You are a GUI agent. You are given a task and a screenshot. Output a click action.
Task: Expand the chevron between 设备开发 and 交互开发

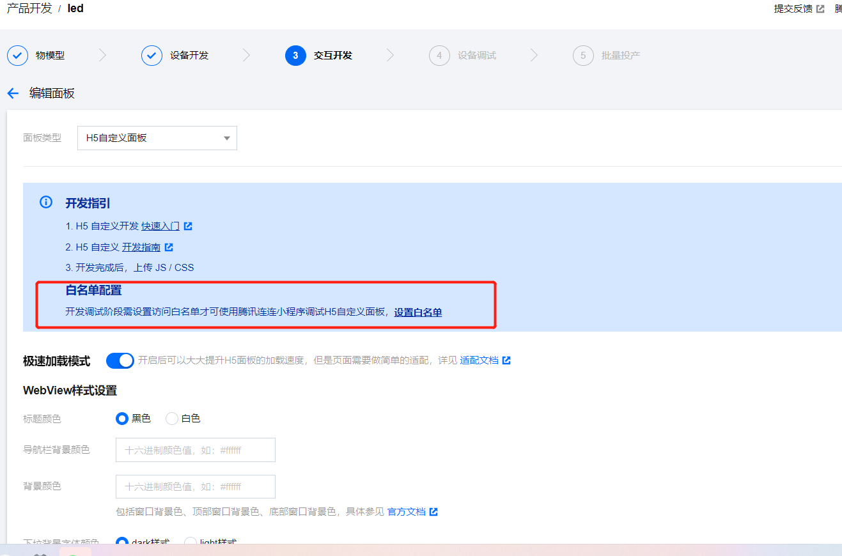tap(247, 56)
